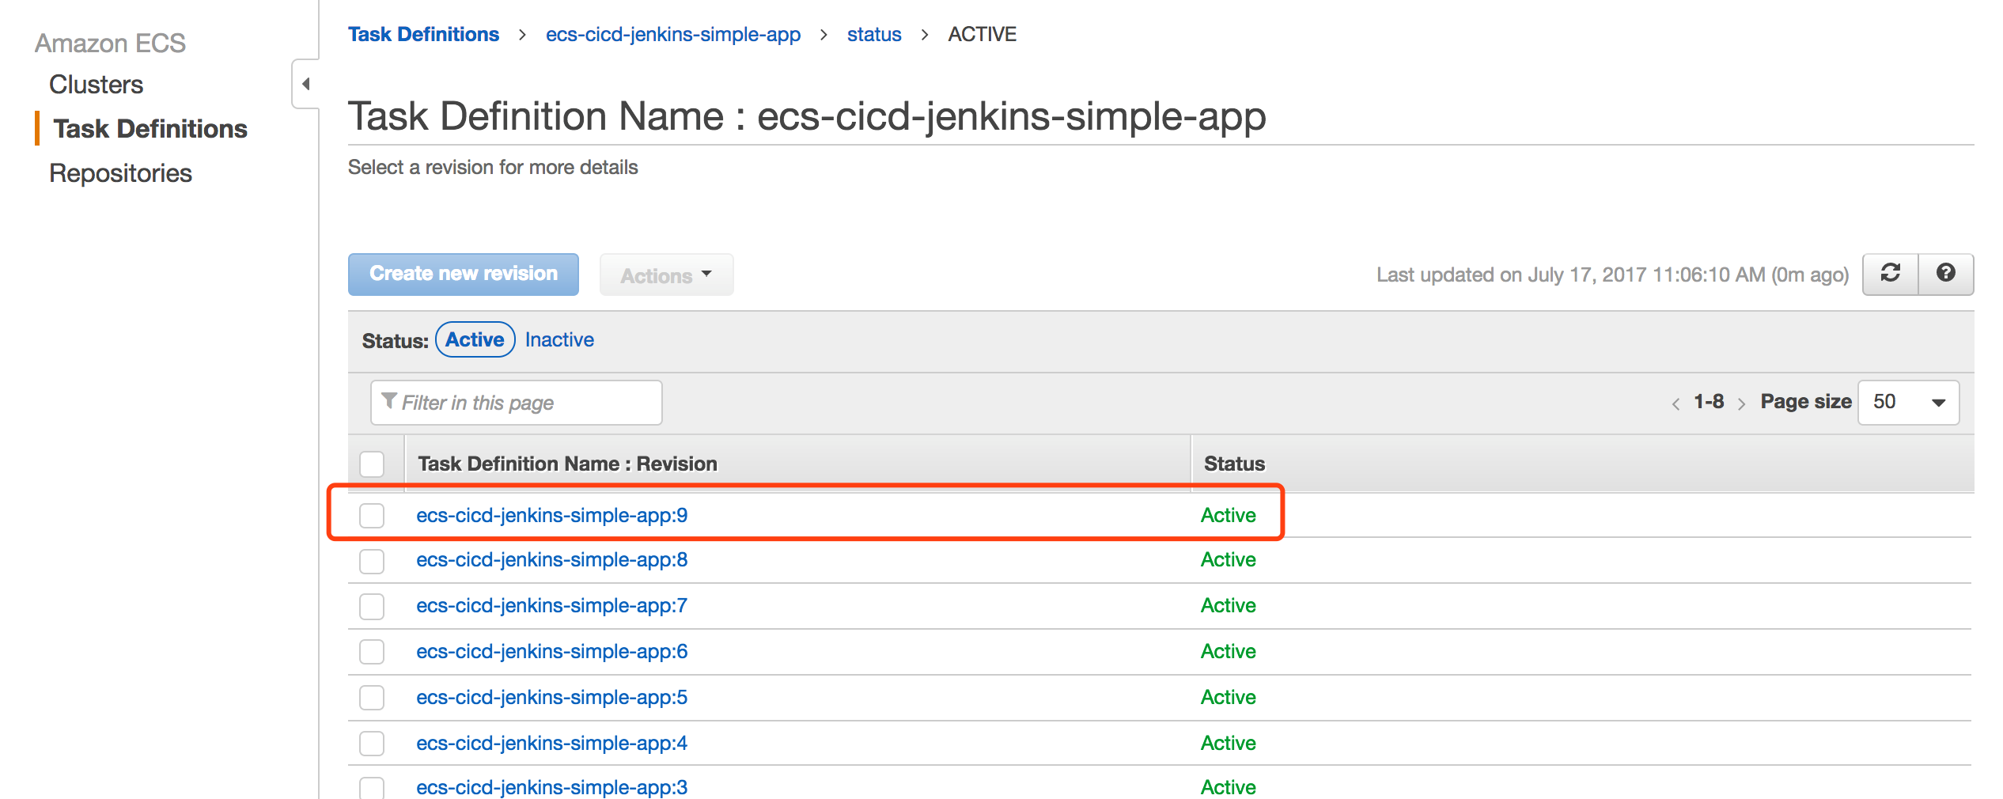Screen dimensions: 2003x799
Task: Select the ecs-cicd-jenkins-simple-app:5 row checkbox
Action: tap(372, 698)
